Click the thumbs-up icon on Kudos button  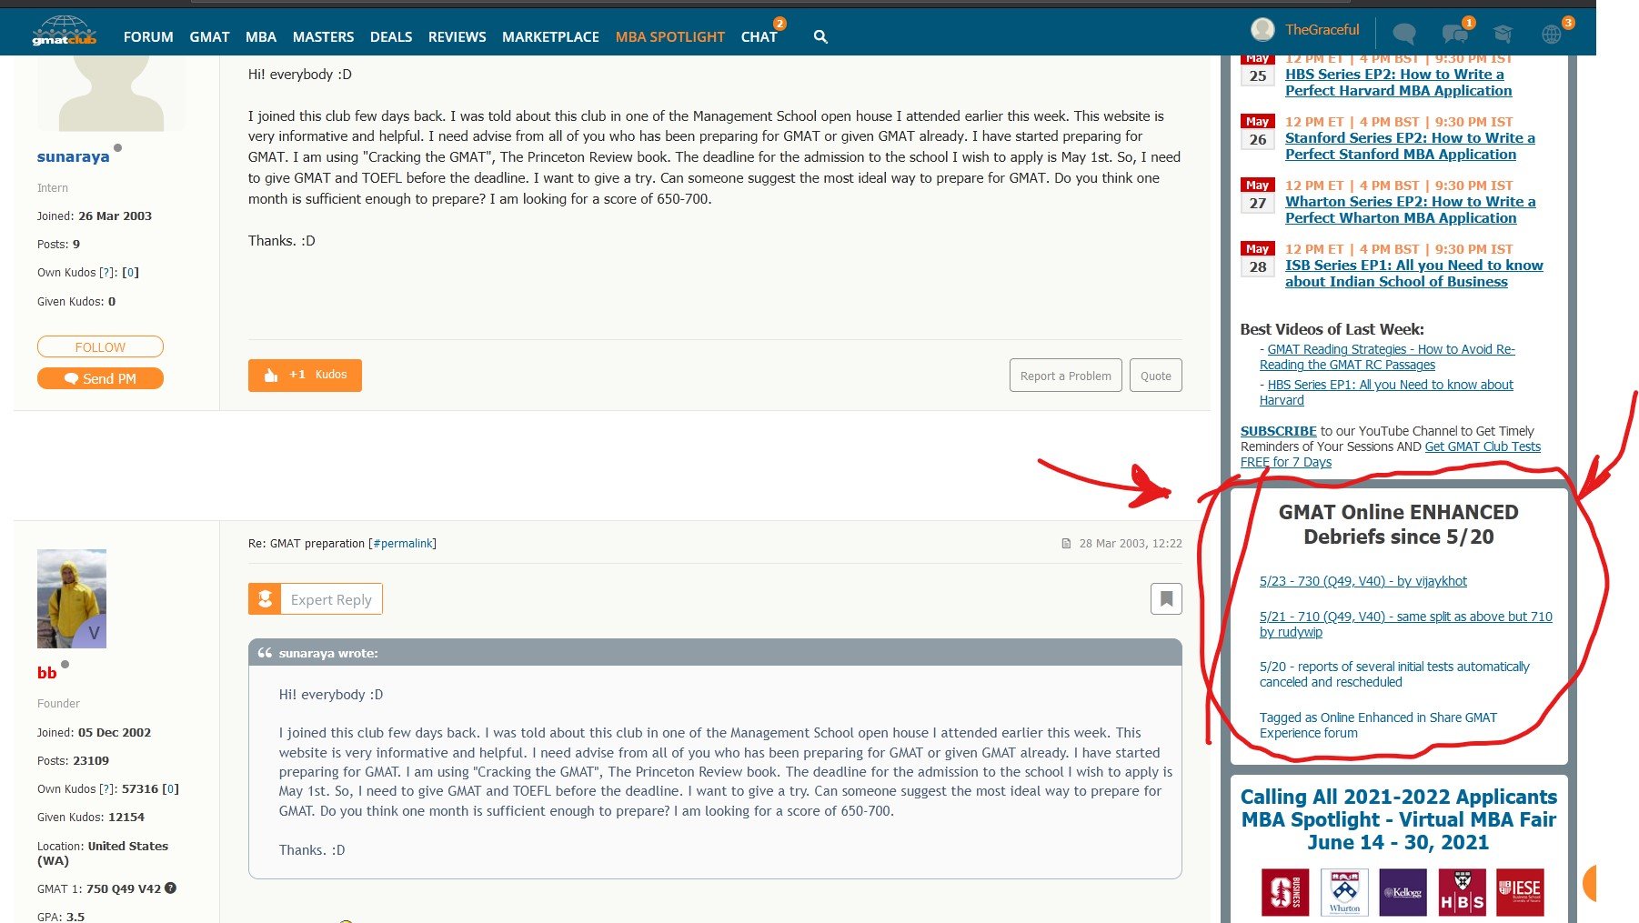(271, 375)
